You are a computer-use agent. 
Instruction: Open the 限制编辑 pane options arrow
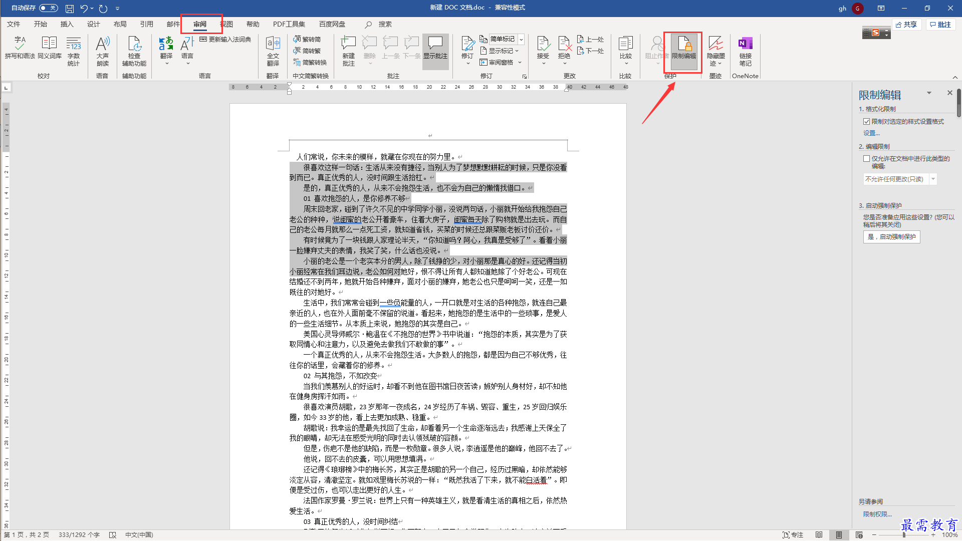click(x=929, y=93)
